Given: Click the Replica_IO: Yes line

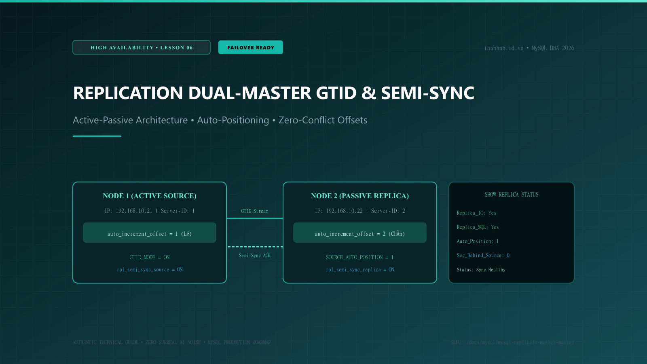Looking at the screenshot, I should [476, 213].
